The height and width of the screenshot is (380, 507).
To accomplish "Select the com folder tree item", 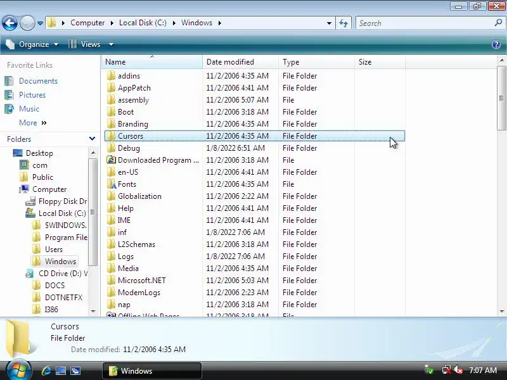I will click(x=39, y=165).
